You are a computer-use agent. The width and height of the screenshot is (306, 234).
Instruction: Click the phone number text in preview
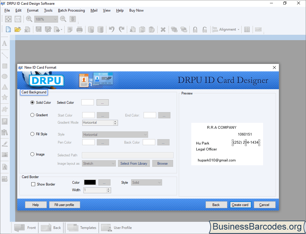246,142
